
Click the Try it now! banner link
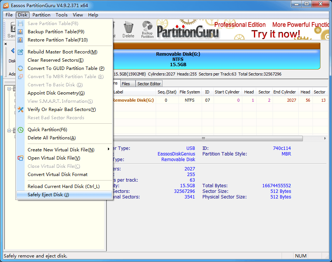click(276, 34)
